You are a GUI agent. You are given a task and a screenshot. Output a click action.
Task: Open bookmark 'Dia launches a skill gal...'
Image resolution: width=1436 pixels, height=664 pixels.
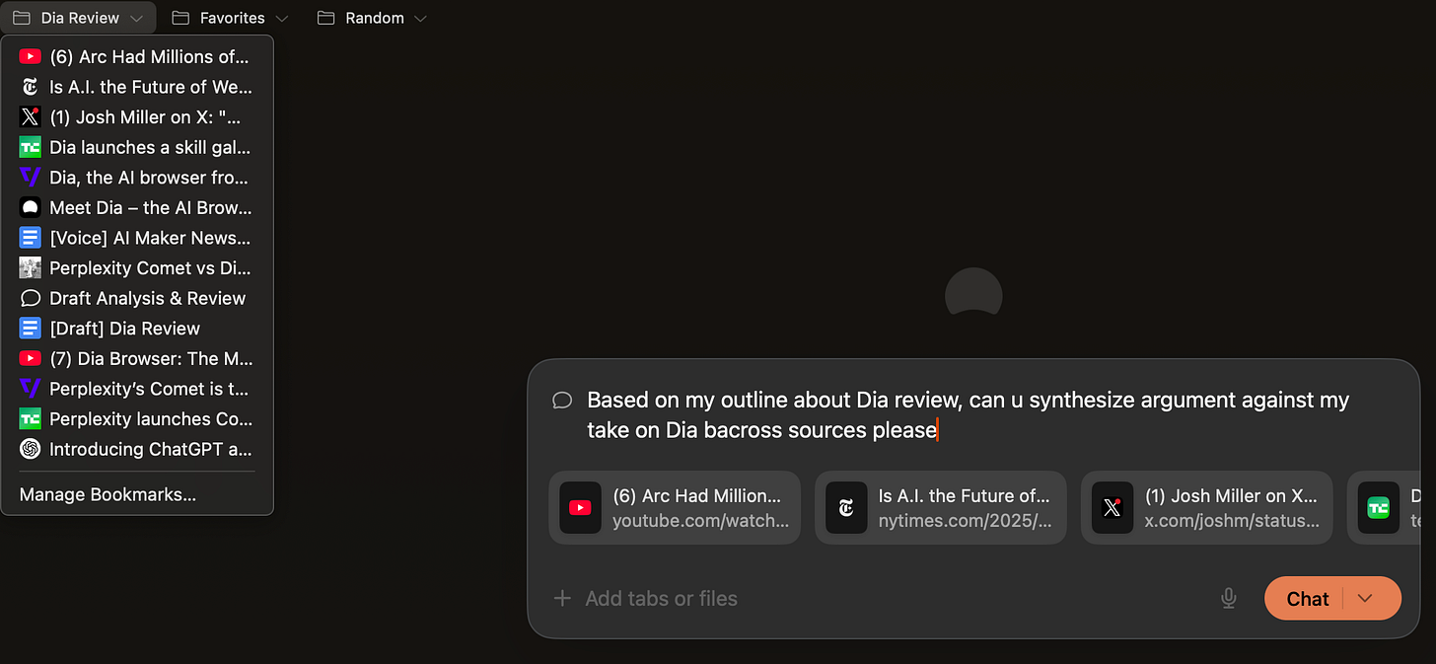pos(137,147)
